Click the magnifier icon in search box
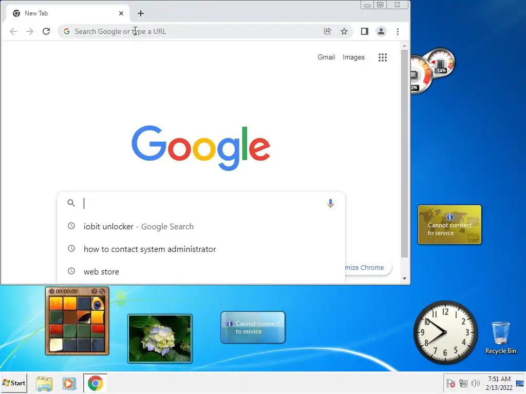 pos(71,203)
